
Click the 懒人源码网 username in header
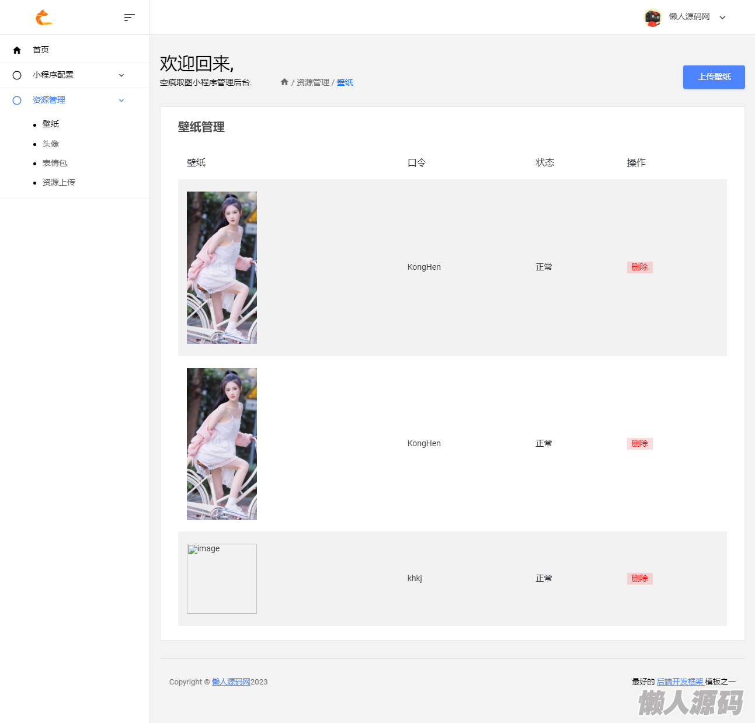click(690, 17)
